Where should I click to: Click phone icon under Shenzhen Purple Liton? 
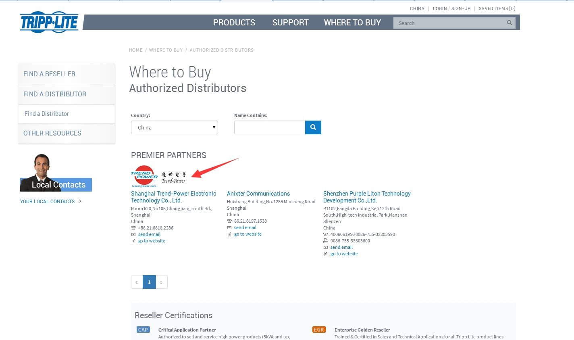click(326, 234)
